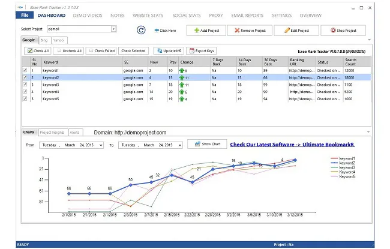This screenshot has width=390, height=249.
Task: Open the From date picker dropdown
Action: [x=101, y=145]
